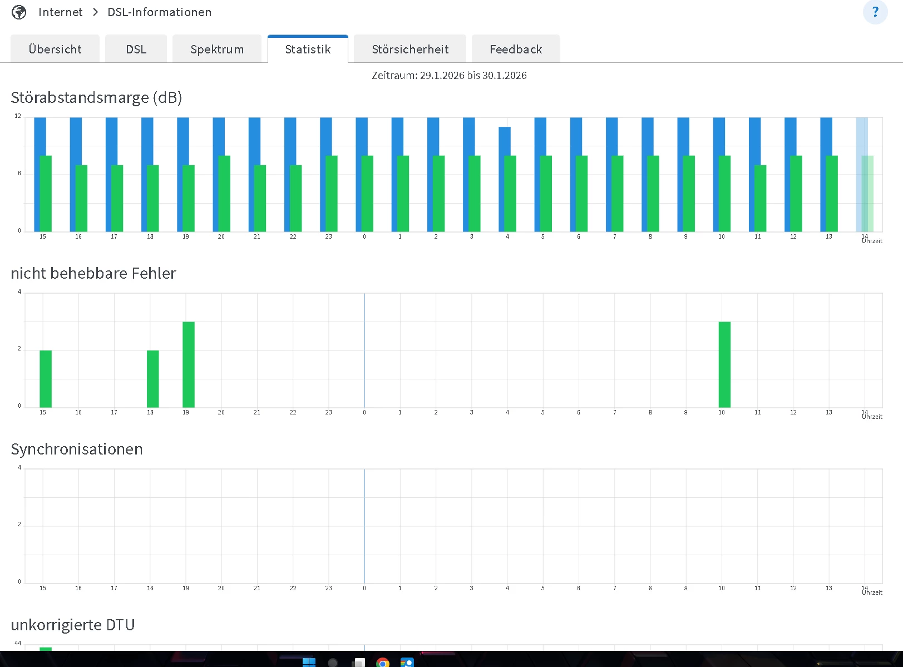Click the error bar at hour 10

[x=724, y=364]
